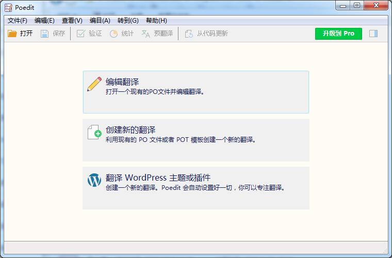Click the orange folder Open icon

[12, 34]
